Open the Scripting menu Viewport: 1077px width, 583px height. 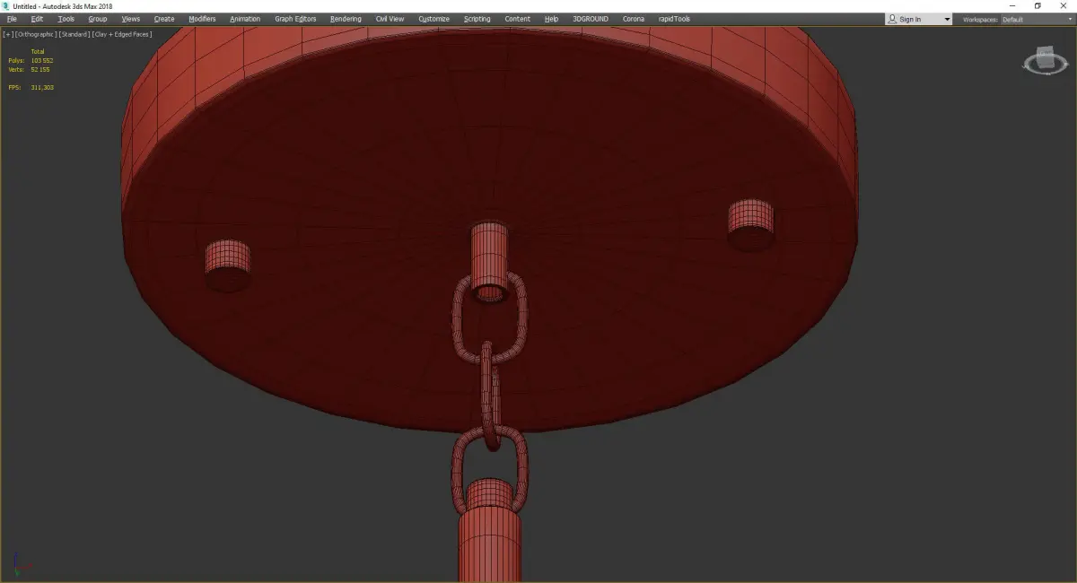[x=477, y=19]
